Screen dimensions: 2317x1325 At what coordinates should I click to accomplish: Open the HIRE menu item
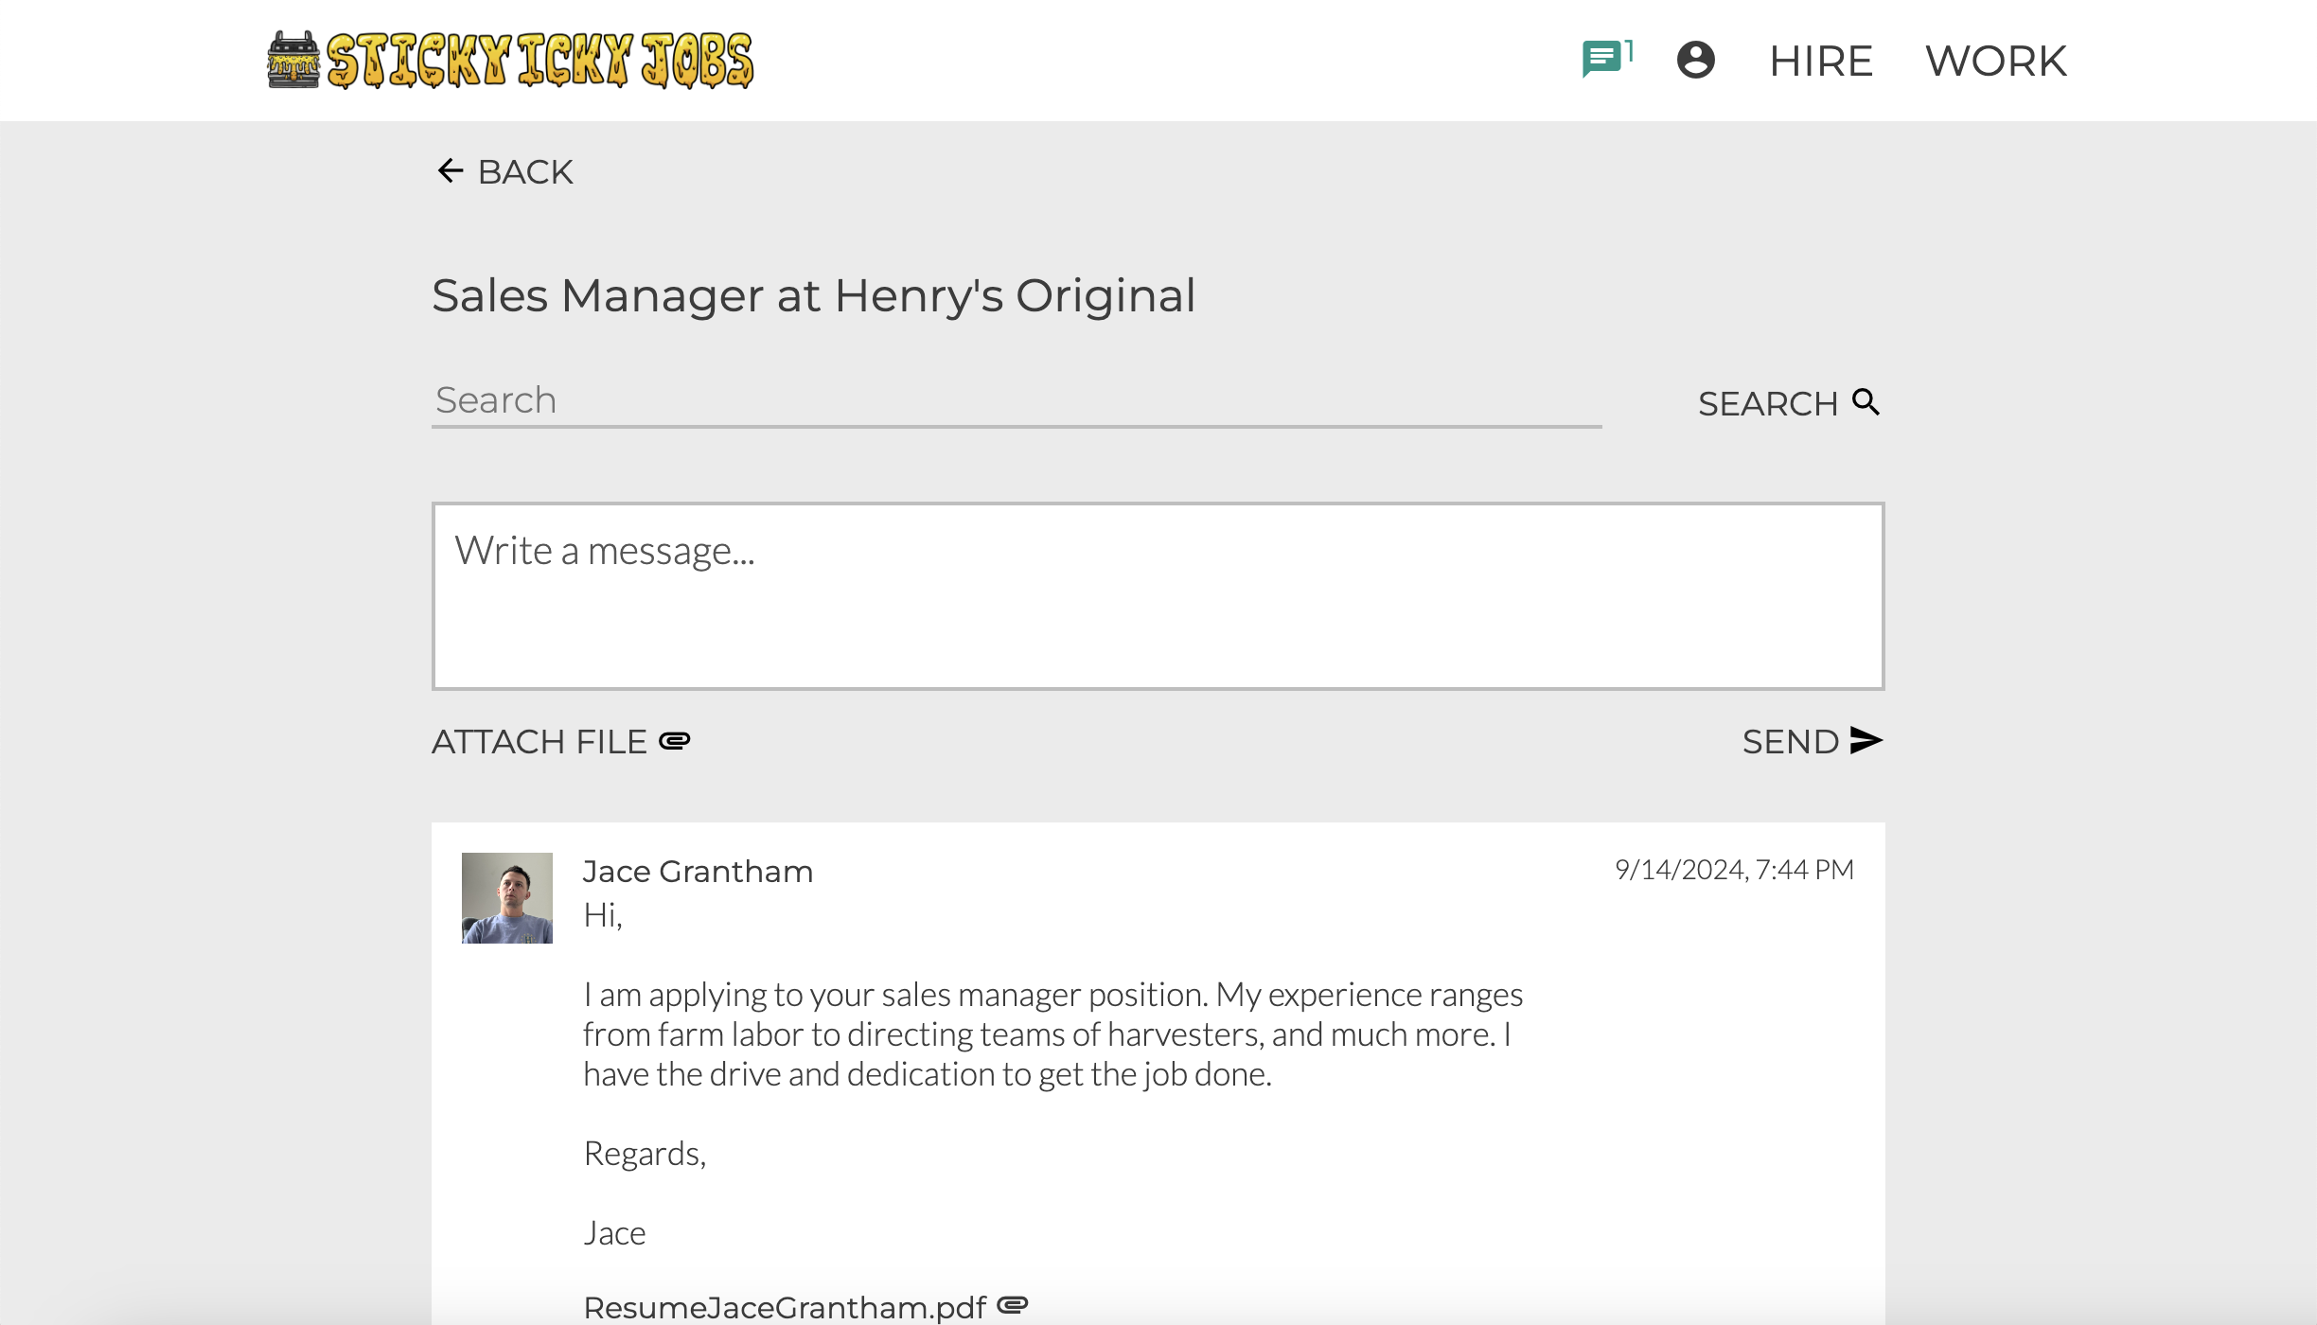point(1820,61)
